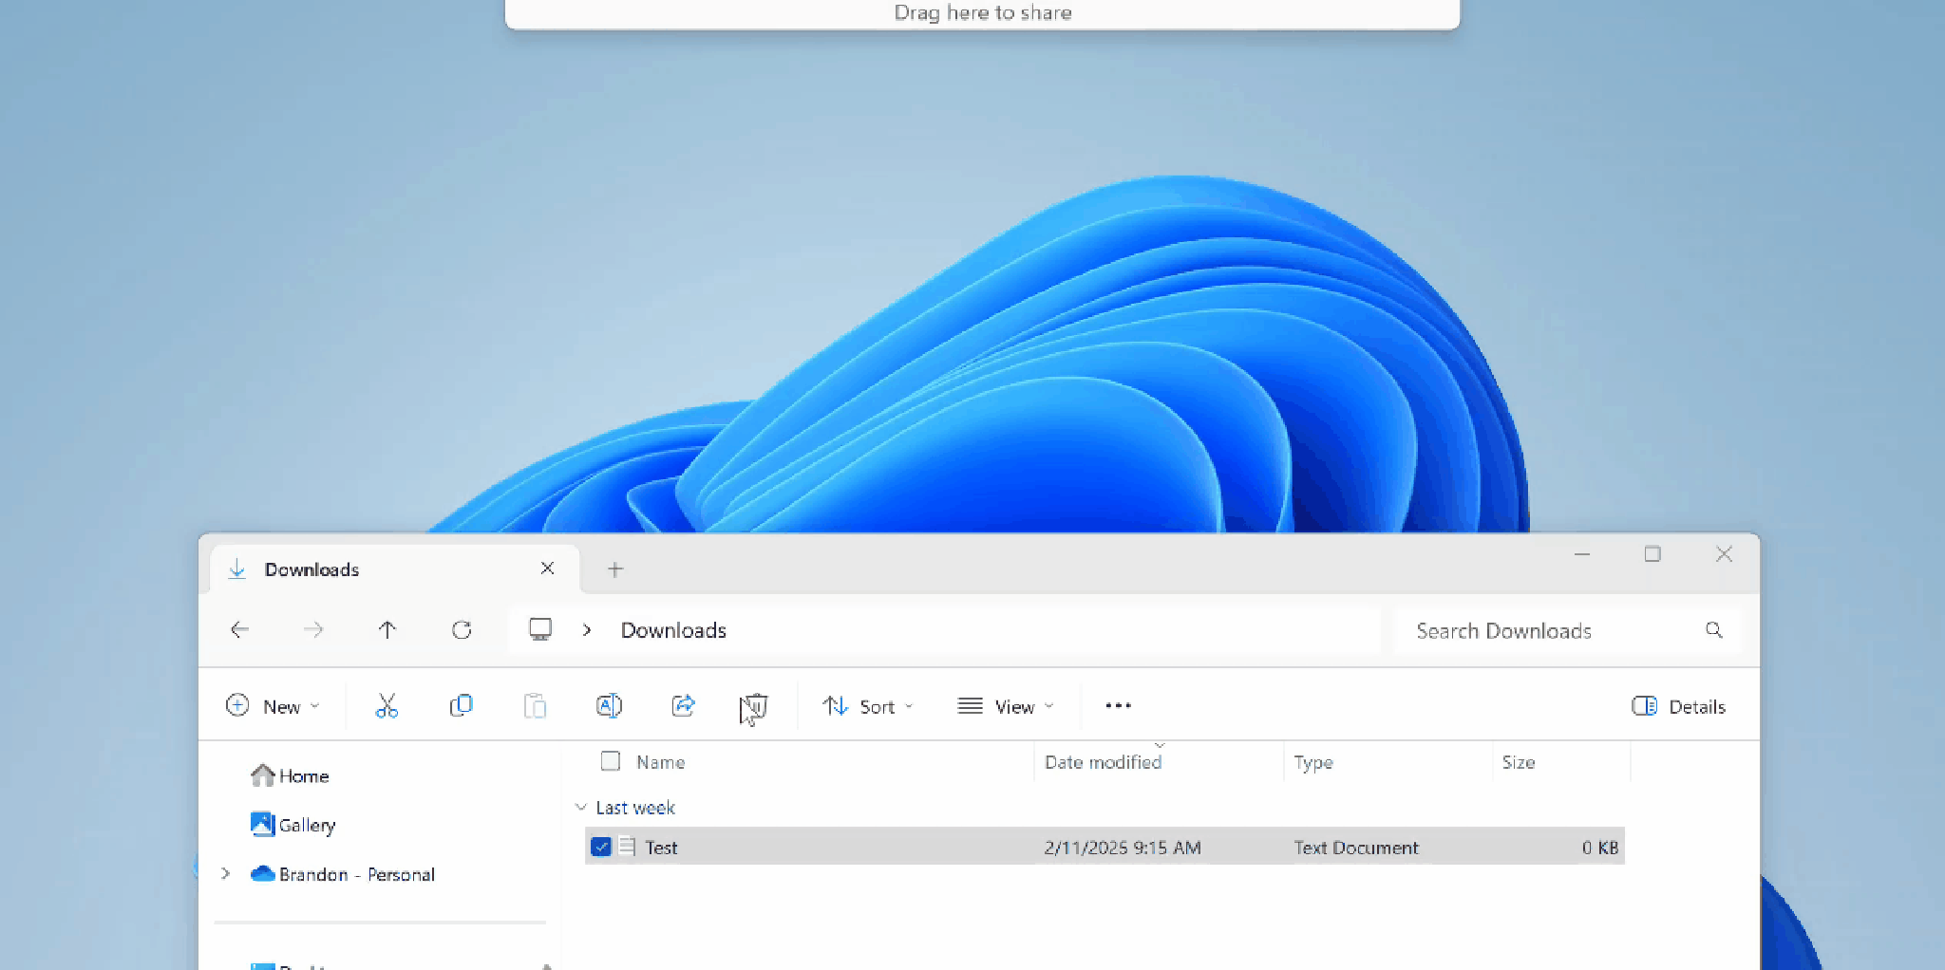Click the Rename icon
Viewport: 1945px width, 970px height.
609,706
